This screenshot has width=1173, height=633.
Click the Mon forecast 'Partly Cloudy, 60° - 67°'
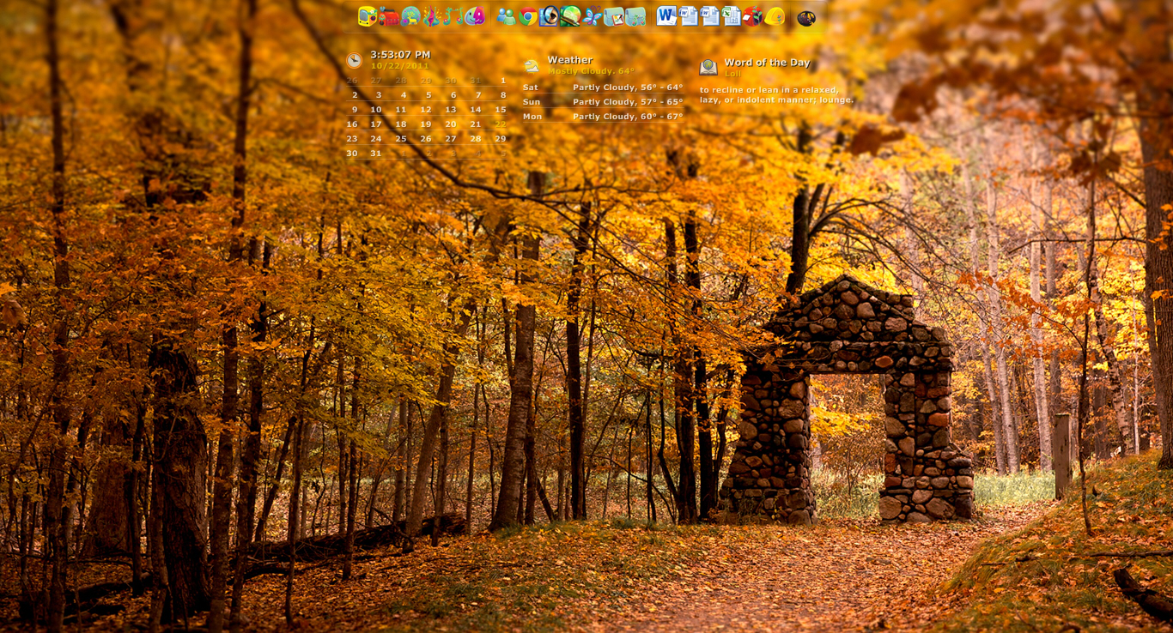tap(628, 116)
